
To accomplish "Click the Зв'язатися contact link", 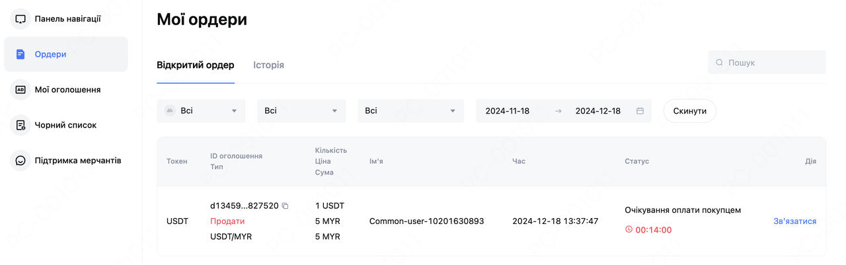I will point(794,221).
